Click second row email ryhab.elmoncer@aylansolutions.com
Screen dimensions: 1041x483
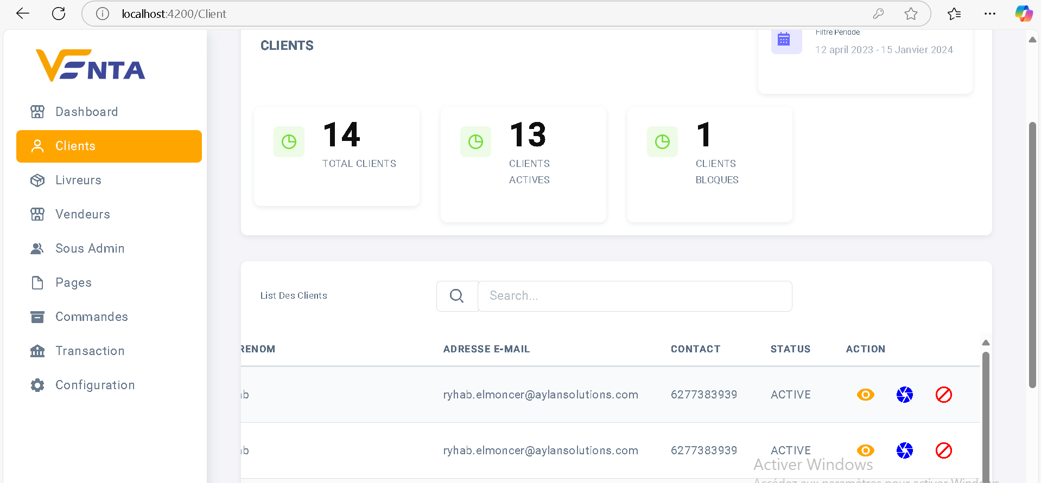[x=541, y=450]
